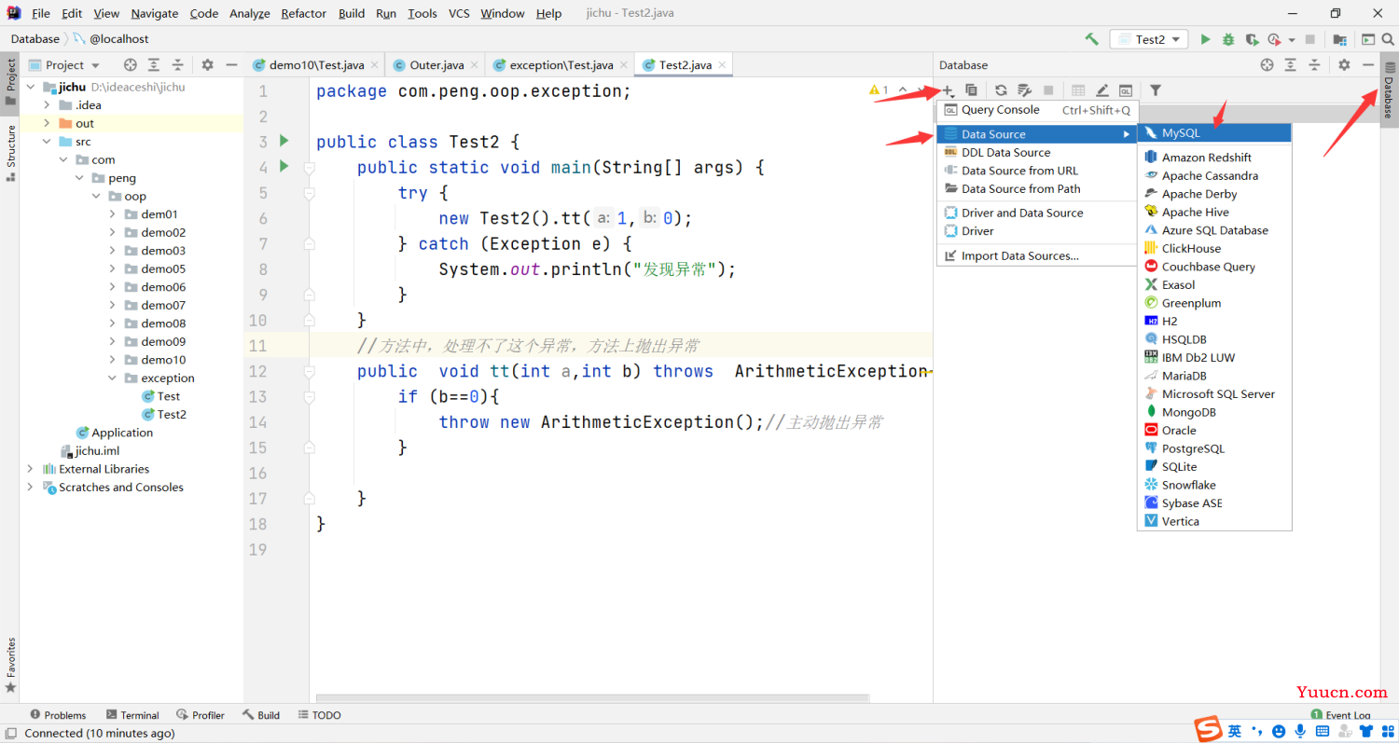Click the filter funnel icon in Database toolbar
Image resolution: width=1399 pixels, height=743 pixels.
1156,90
